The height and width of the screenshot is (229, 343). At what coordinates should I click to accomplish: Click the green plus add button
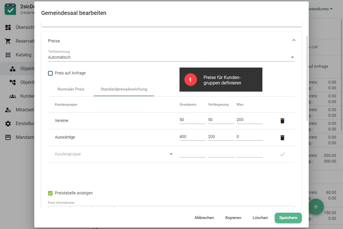coord(316,206)
